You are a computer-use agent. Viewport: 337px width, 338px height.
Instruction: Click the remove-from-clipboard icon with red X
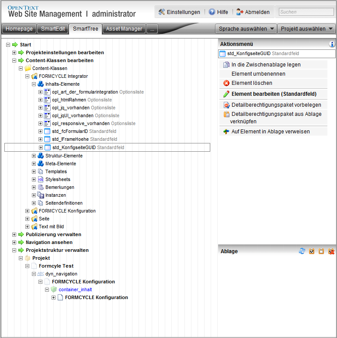pos(331,251)
